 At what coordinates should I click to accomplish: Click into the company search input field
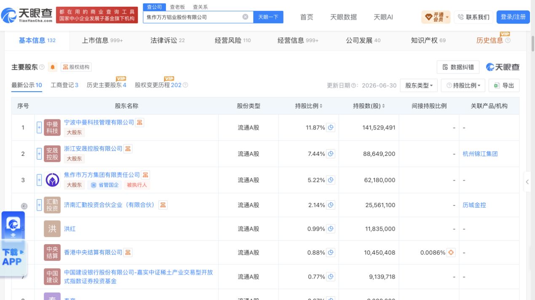point(193,17)
